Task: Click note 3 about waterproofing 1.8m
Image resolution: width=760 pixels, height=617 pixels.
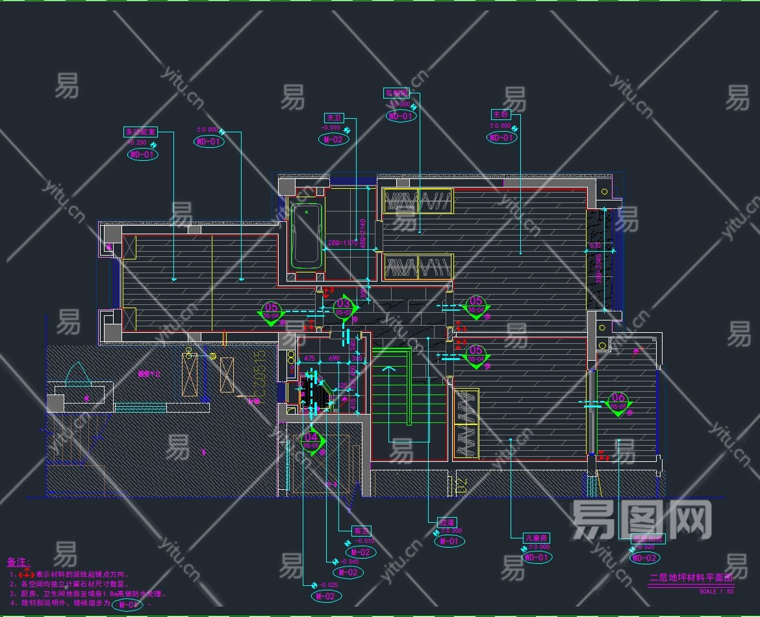Action: 88,594
